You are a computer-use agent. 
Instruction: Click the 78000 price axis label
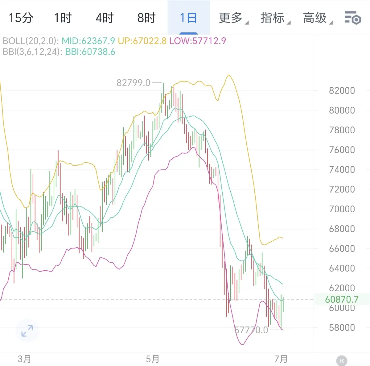(x=342, y=130)
